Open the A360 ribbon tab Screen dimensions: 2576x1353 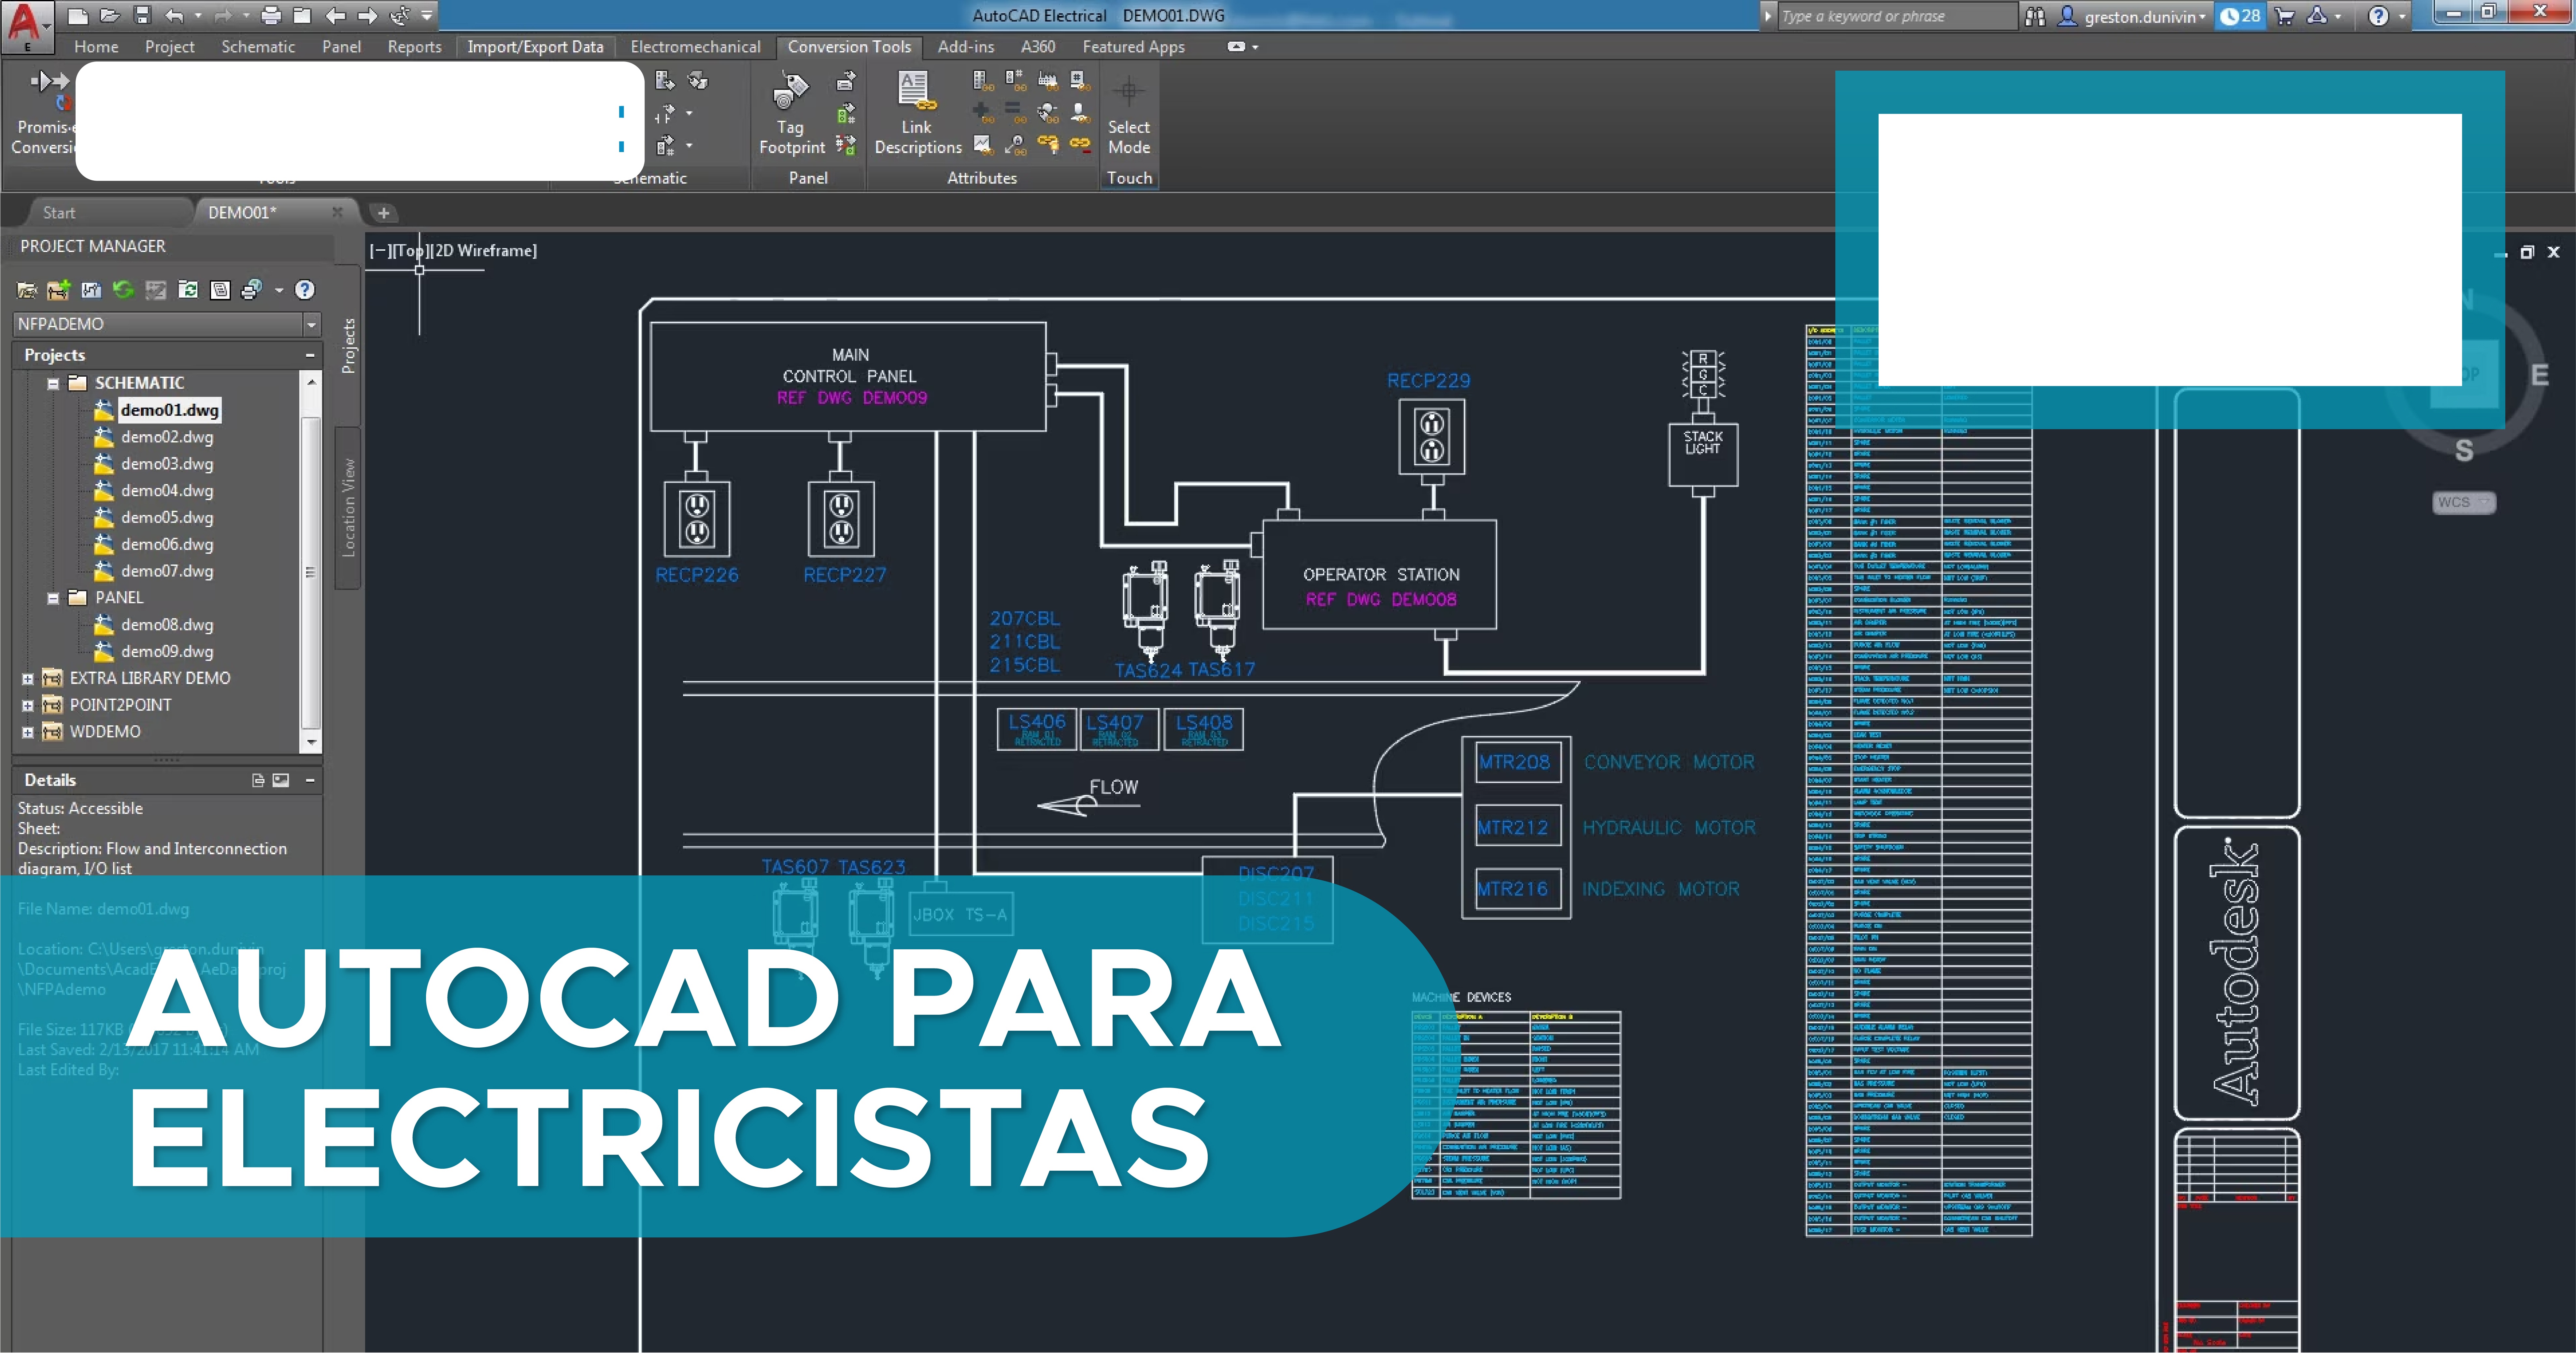(1038, 47)
